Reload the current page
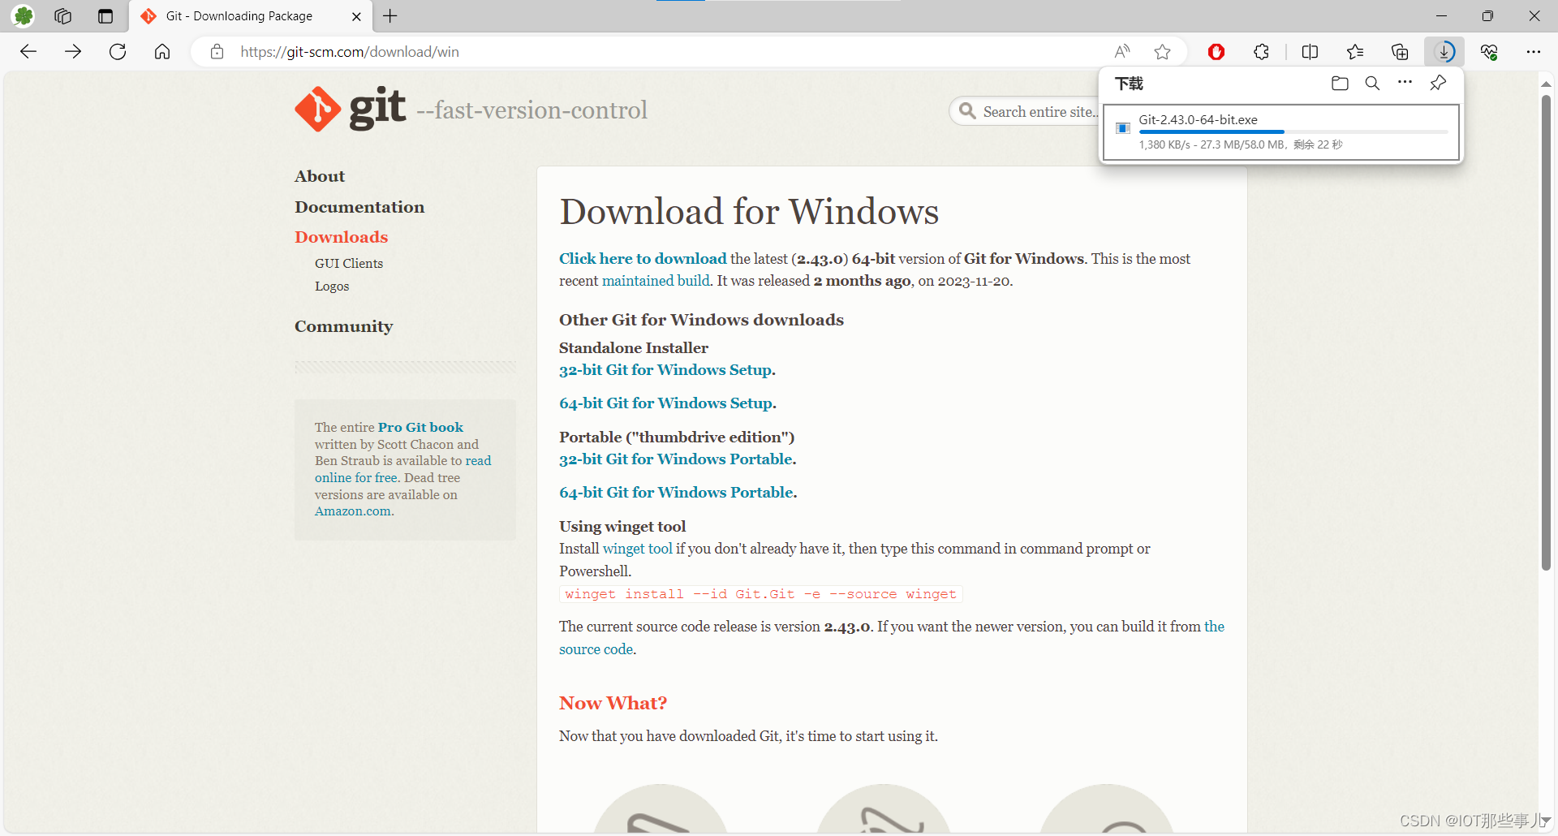Screen dimensions: 1558x836 pos(118,52)
